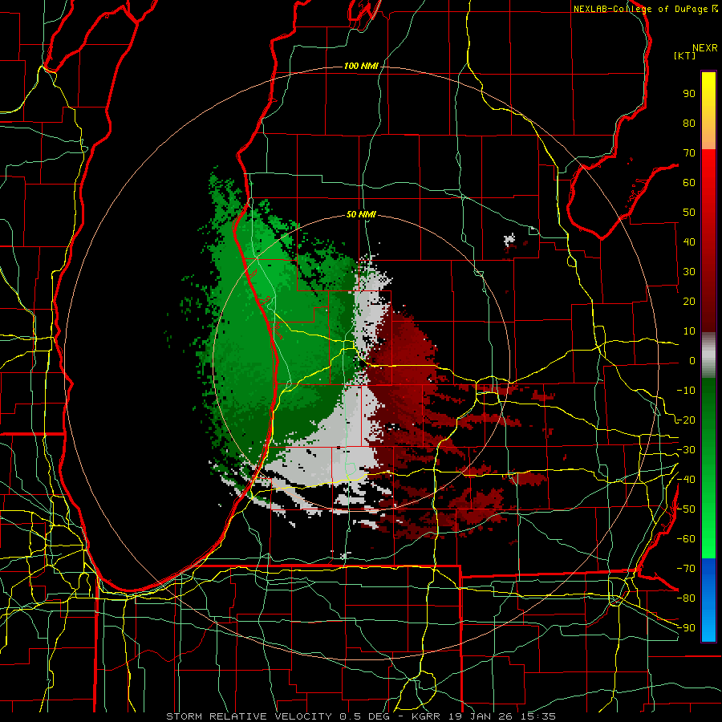Click the -20 value on velocity legend

pos(686,420)
